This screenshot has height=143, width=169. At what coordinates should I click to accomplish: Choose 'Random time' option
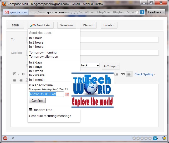(x=42, y=110)
